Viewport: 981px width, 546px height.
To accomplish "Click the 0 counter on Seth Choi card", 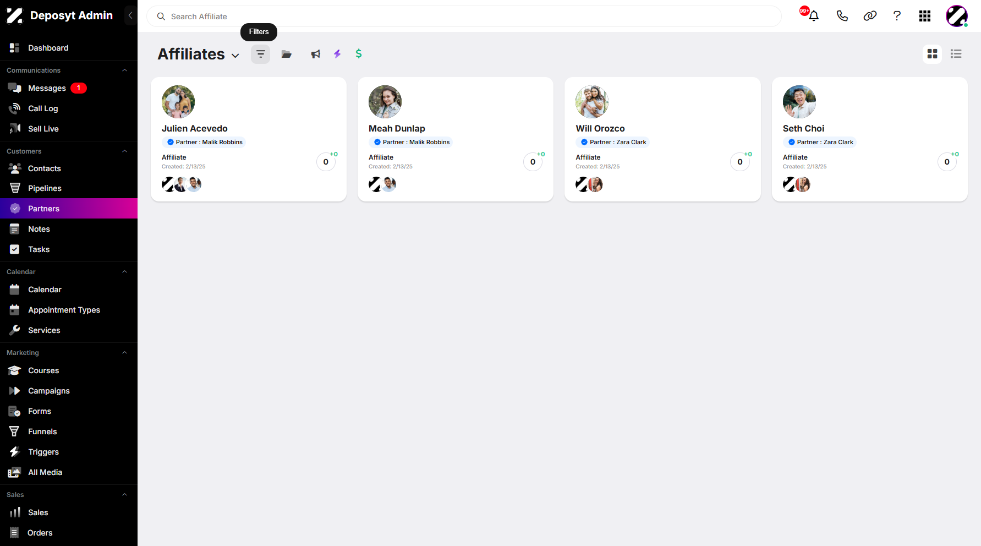I will [x=947, y=162].
